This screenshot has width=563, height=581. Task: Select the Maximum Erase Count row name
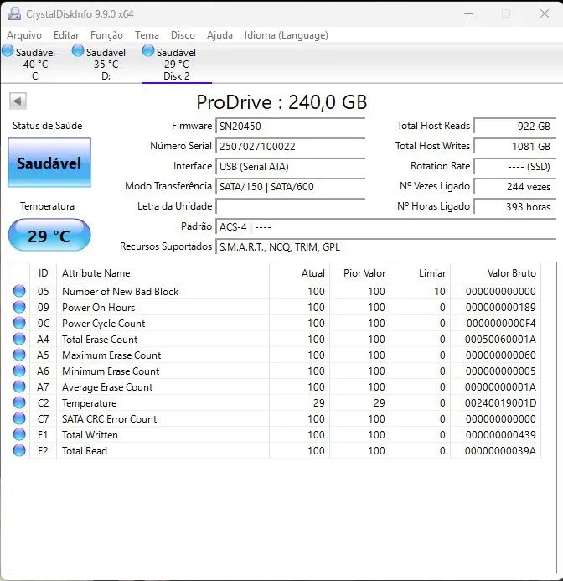[111, 355]
